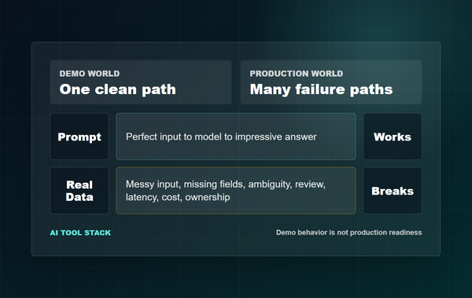The image size is (472, 298).
Task: Click the Real Data box
Action: 79,191
